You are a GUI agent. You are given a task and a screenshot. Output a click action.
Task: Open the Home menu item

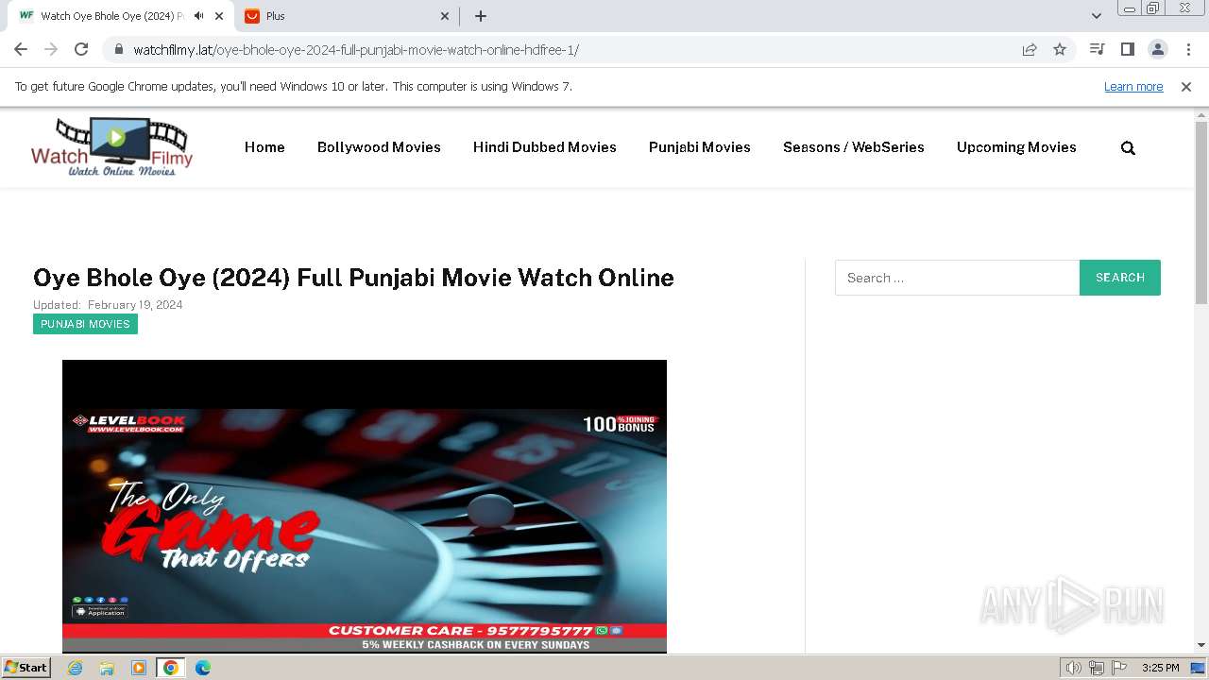pos(264,147)
